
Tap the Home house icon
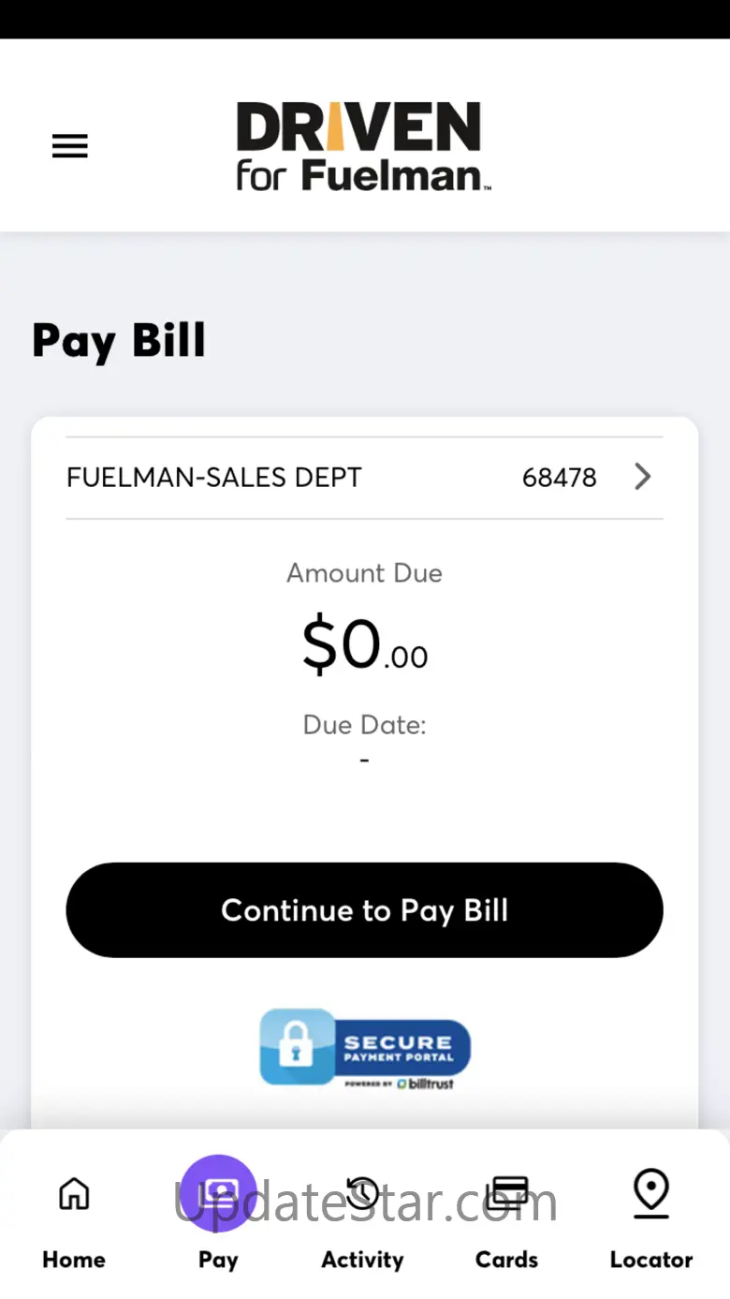(x=74, y=1194)
